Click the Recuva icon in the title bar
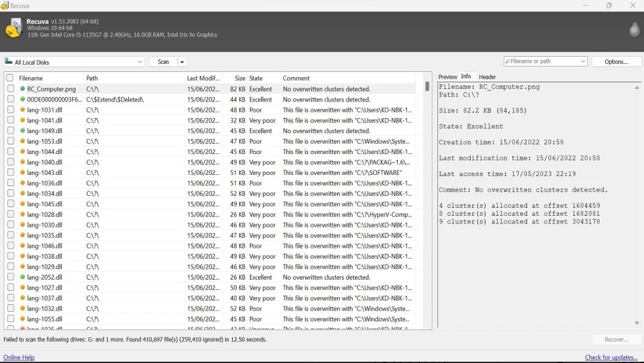Image resolution: width=644 pixels, height=363 pixels. pos(4,6)
